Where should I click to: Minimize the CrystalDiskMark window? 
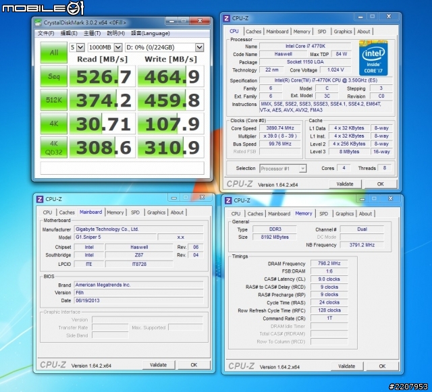[x=172, y=21]
